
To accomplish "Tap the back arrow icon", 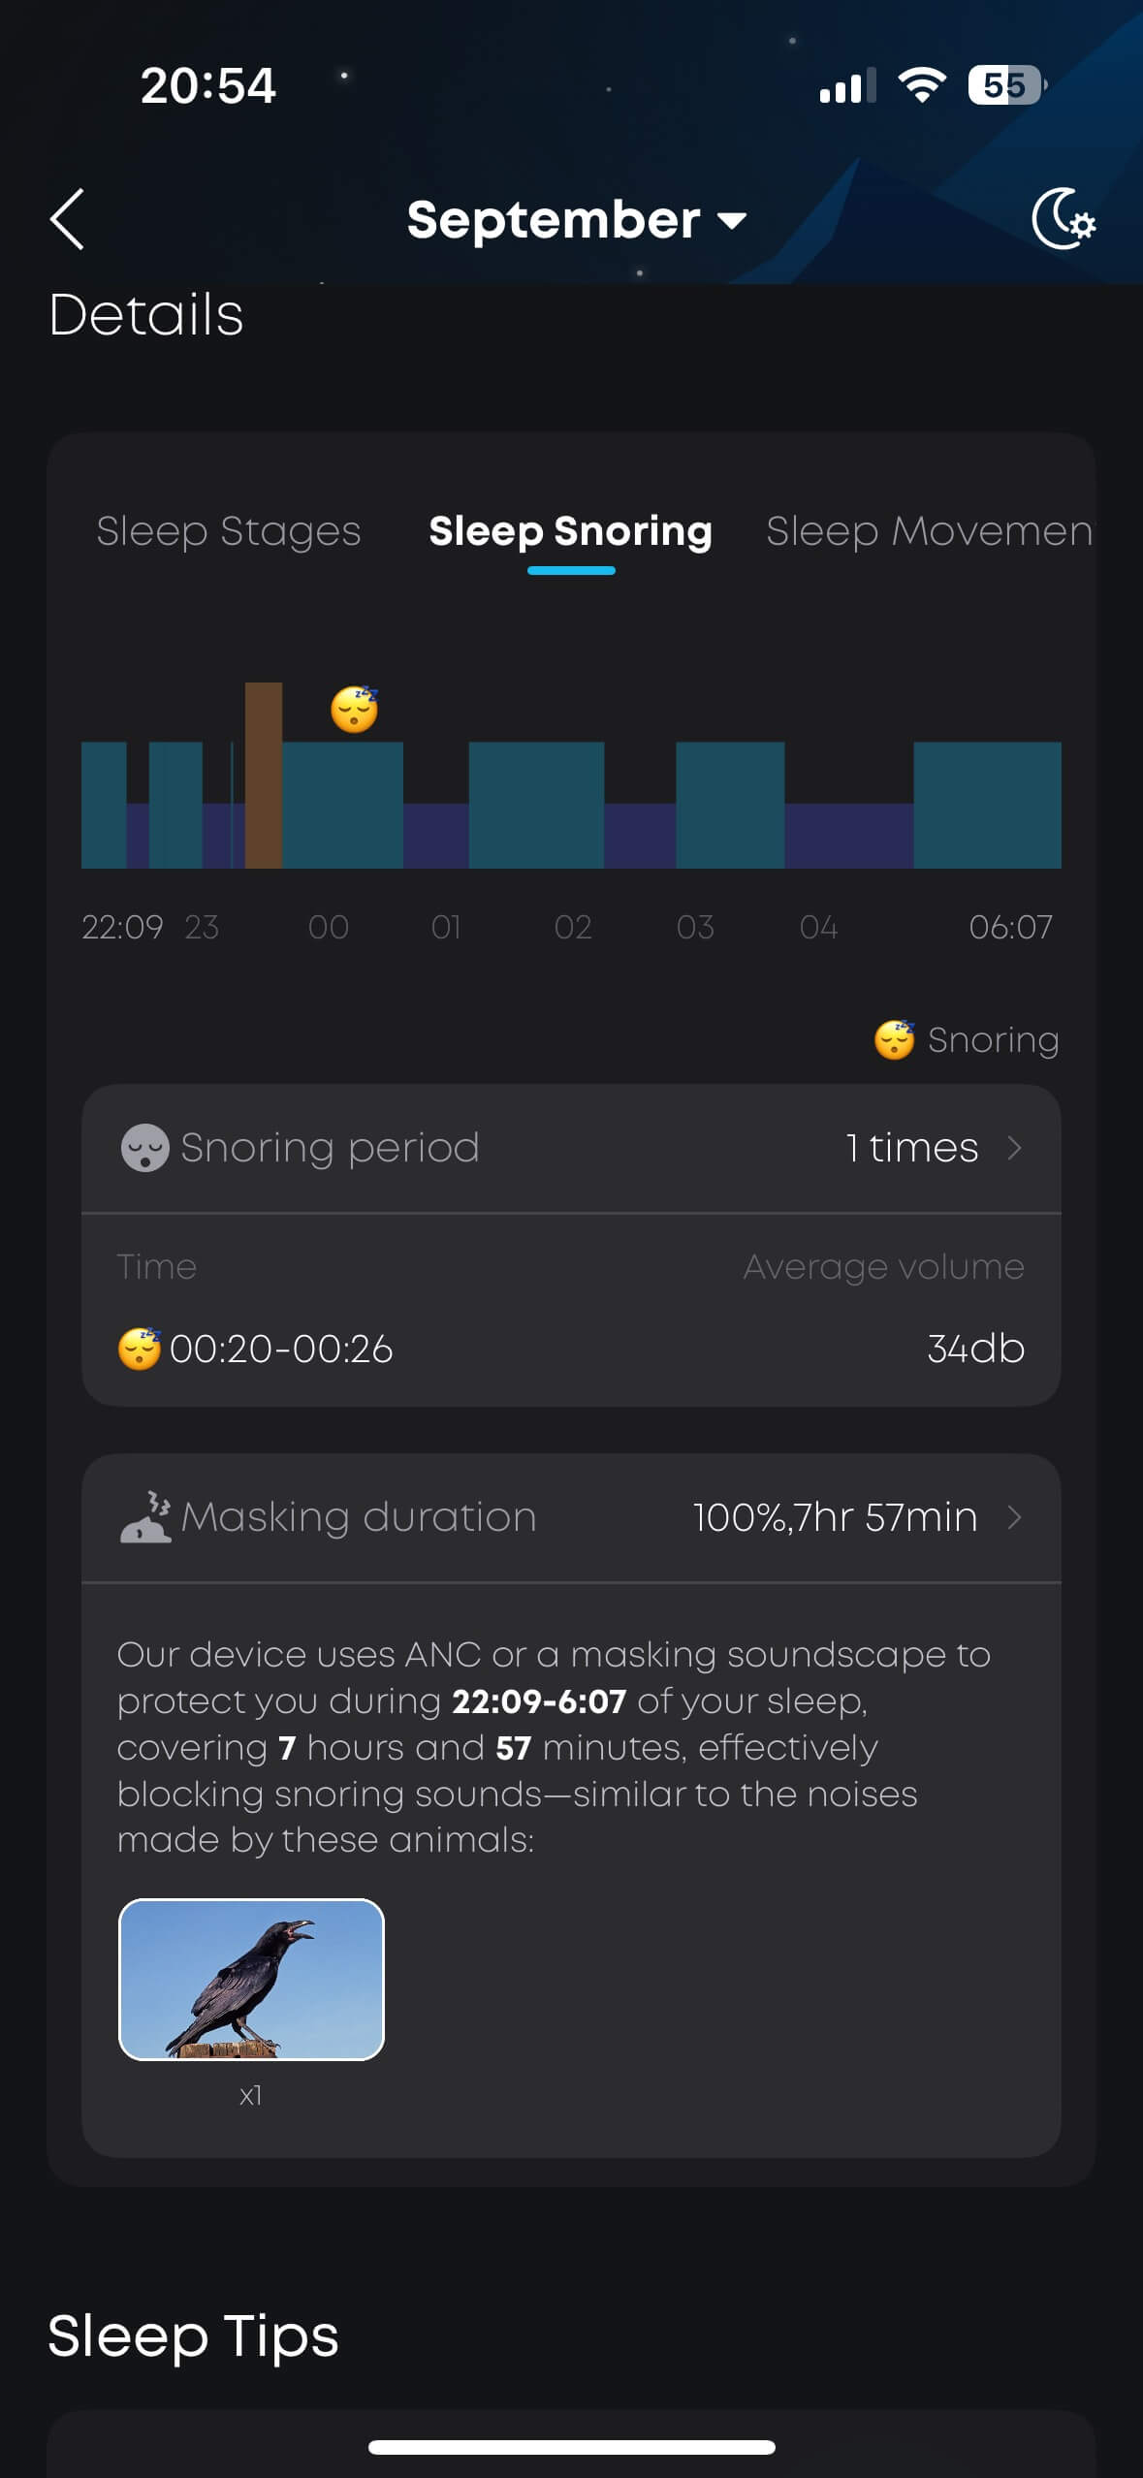I will point(67,219).
